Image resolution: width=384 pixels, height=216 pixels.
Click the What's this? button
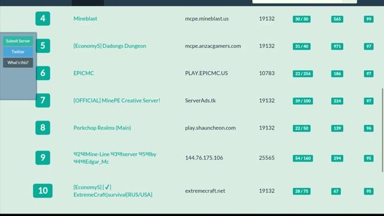(18, 62)
